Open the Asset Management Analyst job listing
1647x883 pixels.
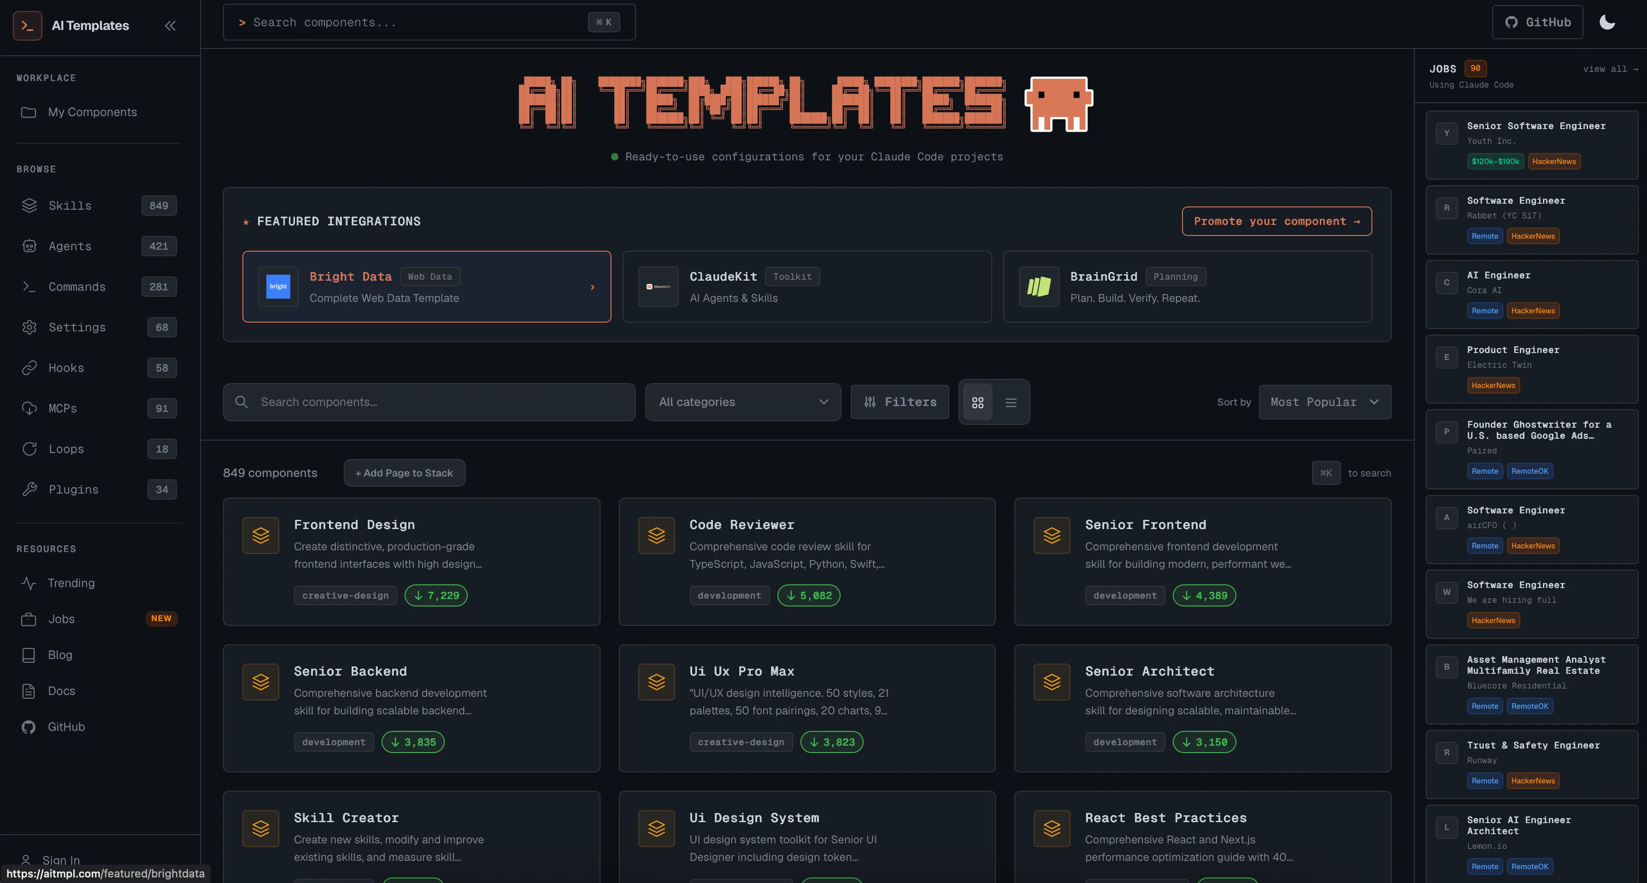(x=1532, y=684)
